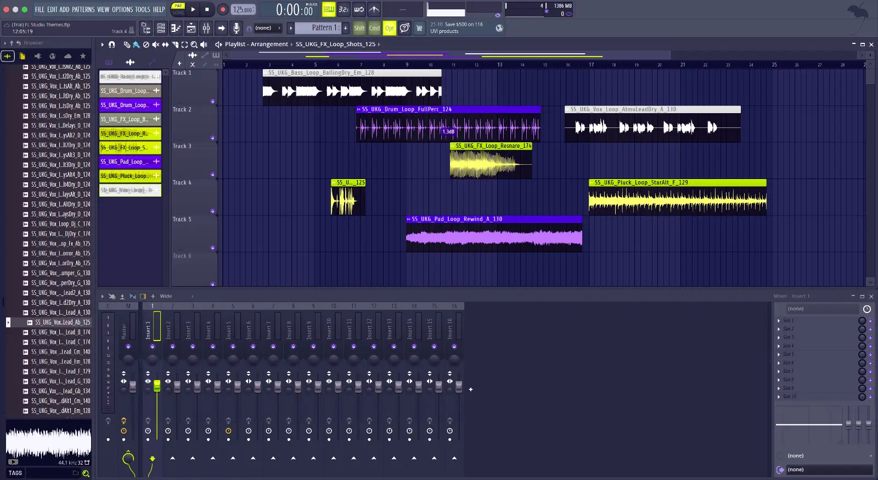878x480 pixels.
Task: Open the mixer options menu arrow
Action: [x=102, y=297]
